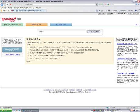
Task: Open the ツール dropdown in command bar
Action: [x=131, y=10]
